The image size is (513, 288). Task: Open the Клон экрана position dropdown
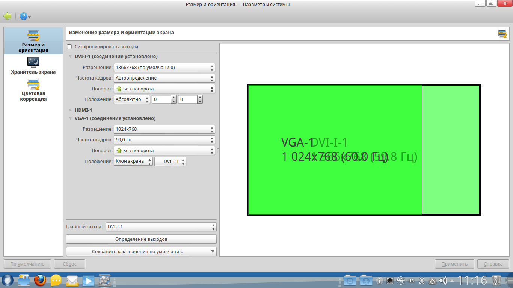(133, 162)
